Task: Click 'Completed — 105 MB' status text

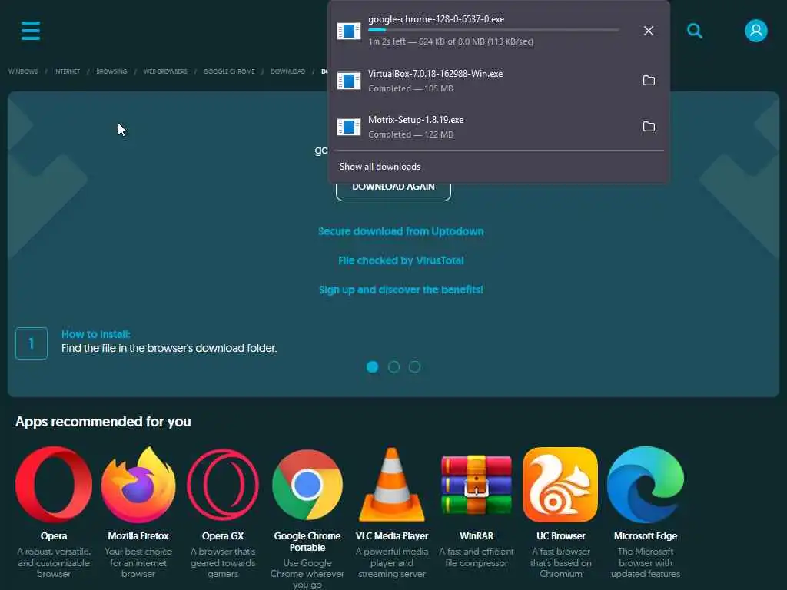Action: 410,88
